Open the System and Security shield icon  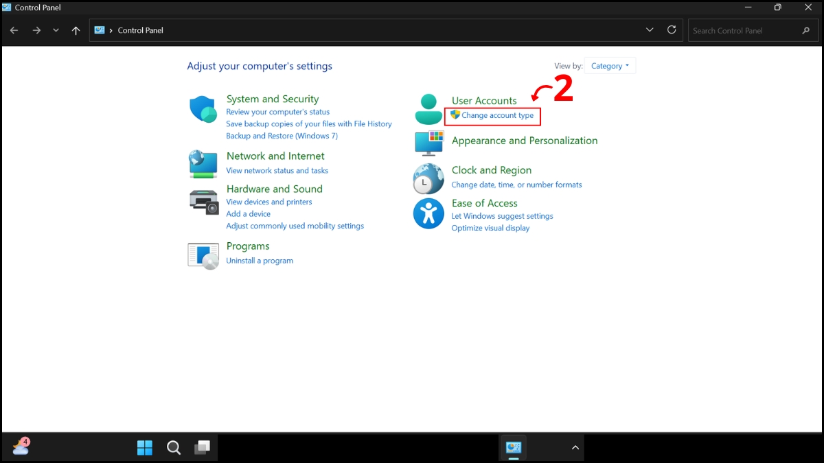click(203, 108)
